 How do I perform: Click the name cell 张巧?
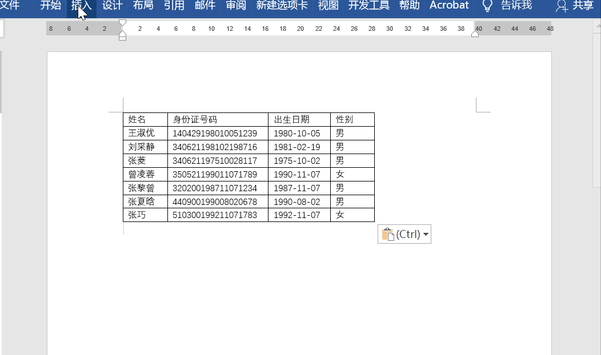145,215
